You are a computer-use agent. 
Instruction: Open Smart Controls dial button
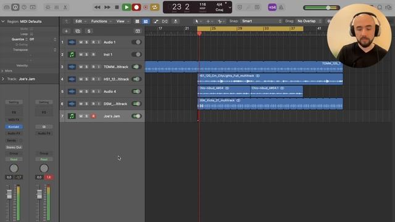[48, 7]
